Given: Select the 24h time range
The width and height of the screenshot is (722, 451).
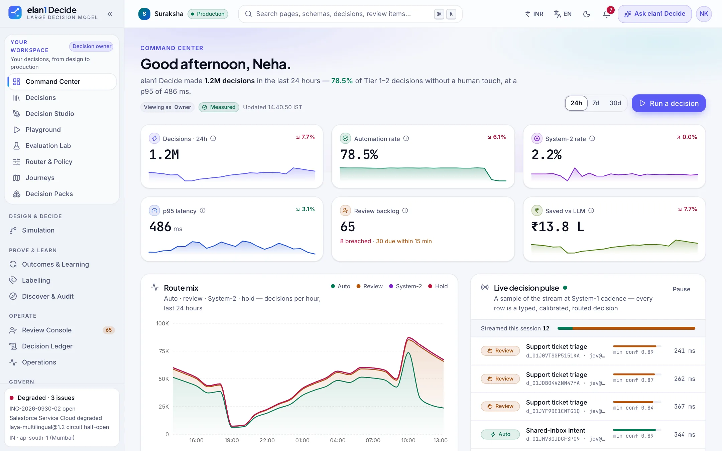Looking at the screenshot, I should (x=576, y=103).
